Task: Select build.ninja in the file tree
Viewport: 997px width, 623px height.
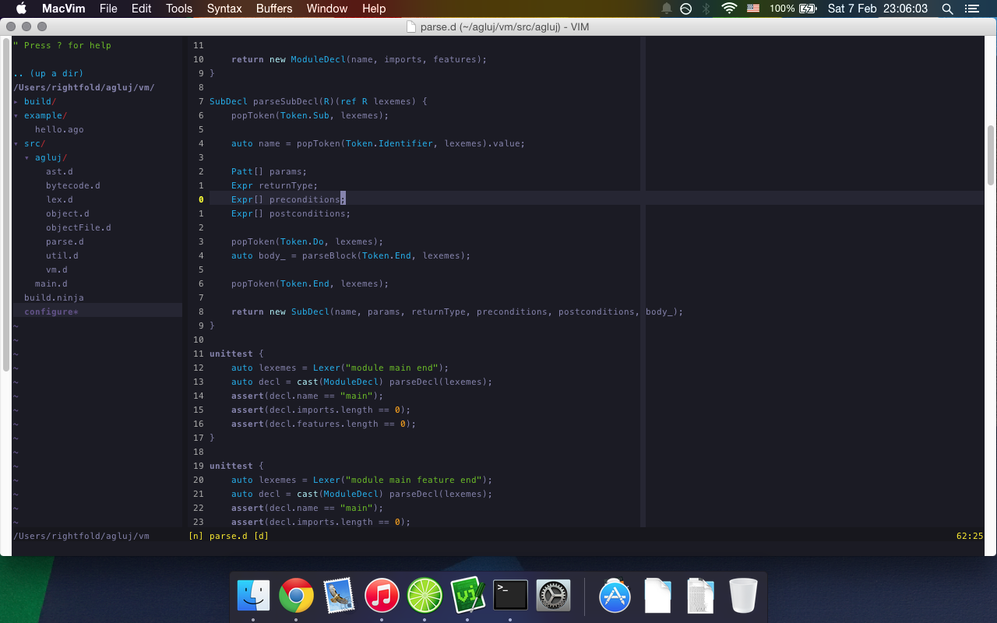Action: (x=54, y=297)
